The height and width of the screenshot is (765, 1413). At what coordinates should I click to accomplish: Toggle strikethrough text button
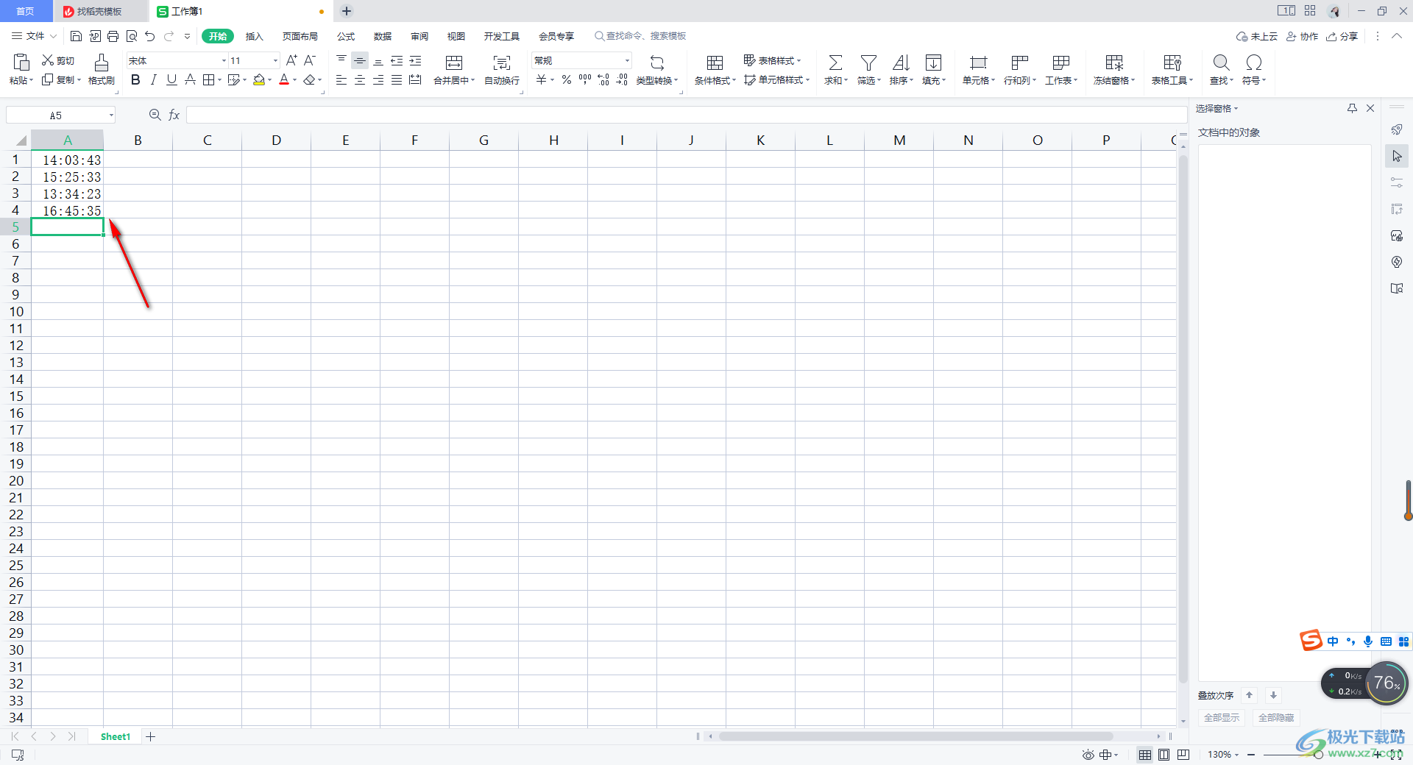190,79
